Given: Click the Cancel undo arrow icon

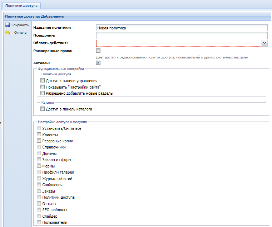Looking at the screenshot, I should (8, 33).
